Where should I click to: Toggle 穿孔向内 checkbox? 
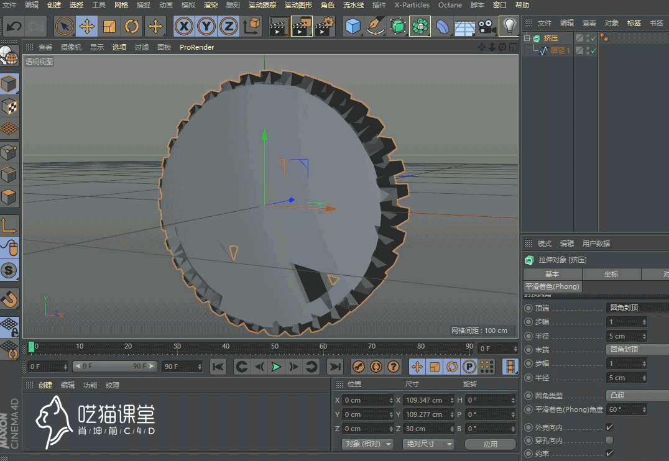pos(609,440)
